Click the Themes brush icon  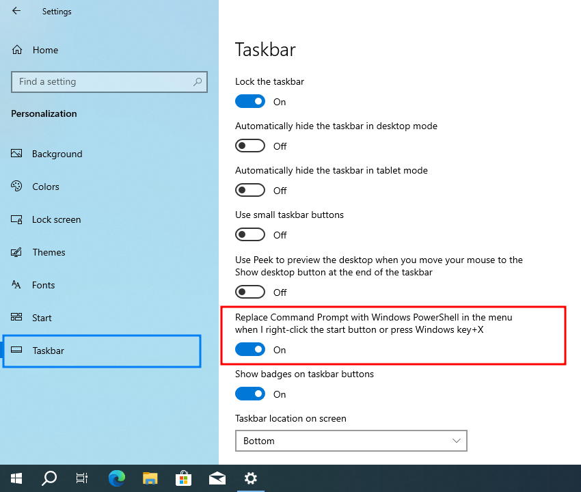tap(16, 252)
